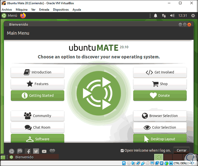Viewport: 198px width, 166px height.
Task: Click the Get Involved button
Action: [160, 72]
